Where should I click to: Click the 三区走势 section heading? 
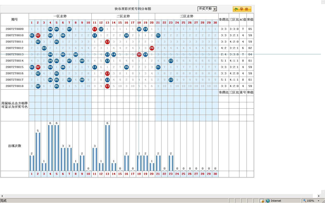[x=187, y=16]
